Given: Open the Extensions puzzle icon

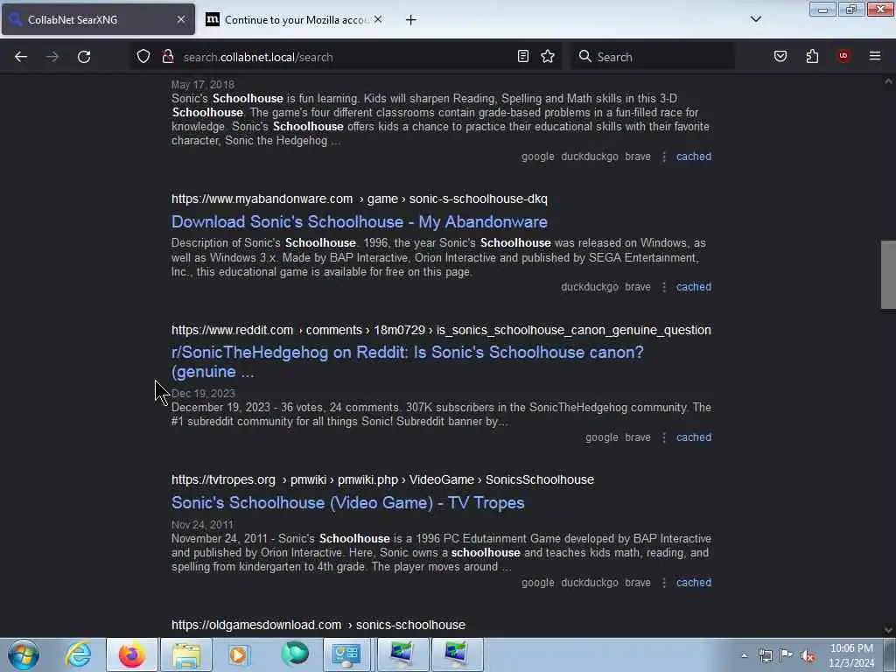Looking at the screenshot, I should (812, 56).
